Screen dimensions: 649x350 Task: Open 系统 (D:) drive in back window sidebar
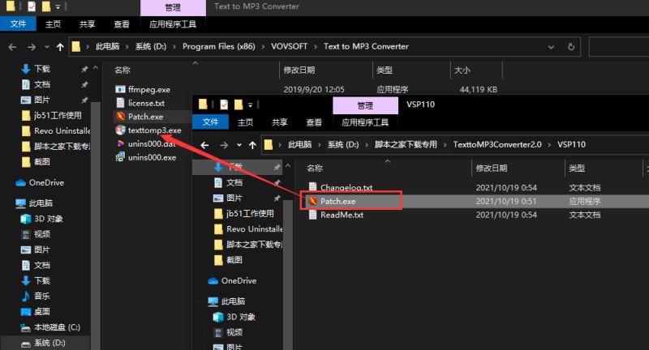point(44,343)
